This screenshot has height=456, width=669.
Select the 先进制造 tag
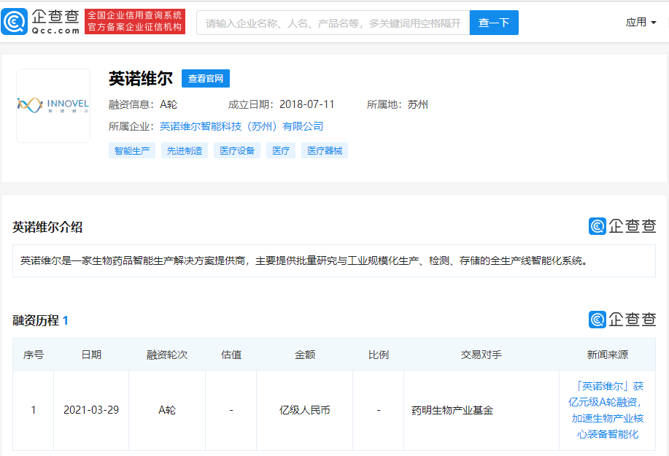coord(185,150)
